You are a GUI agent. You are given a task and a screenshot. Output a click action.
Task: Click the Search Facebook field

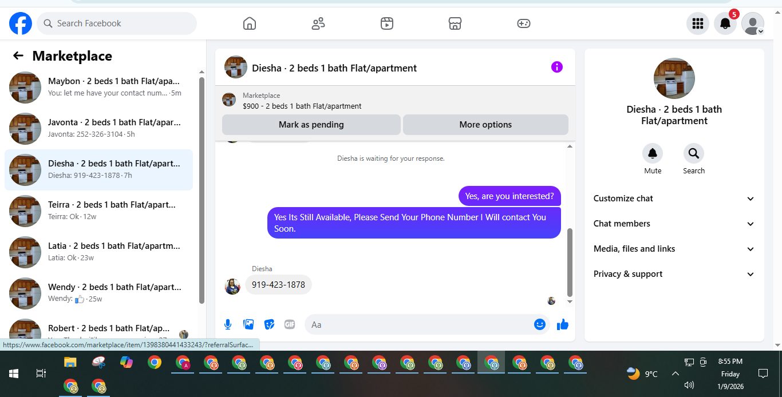117,23
